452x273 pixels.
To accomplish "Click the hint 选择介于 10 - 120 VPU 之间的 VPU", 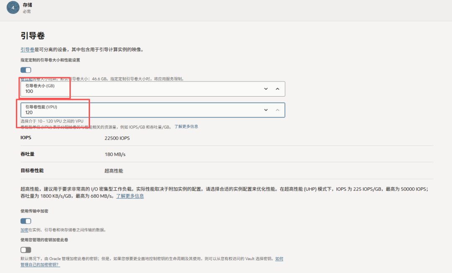I will pos(52,121).
